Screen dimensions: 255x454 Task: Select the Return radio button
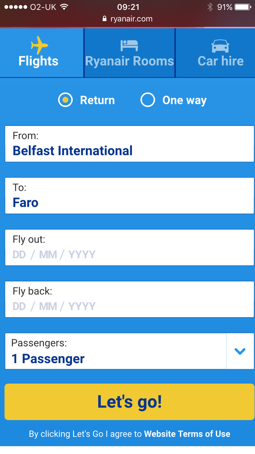coord(65,100)
